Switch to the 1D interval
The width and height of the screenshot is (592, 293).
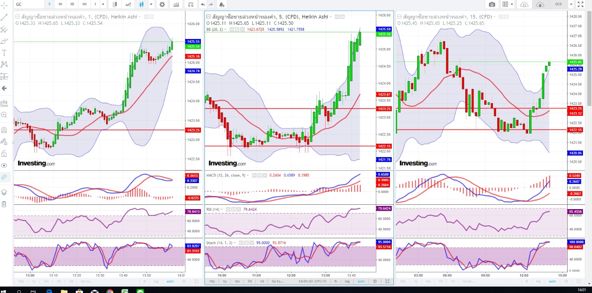pos(72,4)
